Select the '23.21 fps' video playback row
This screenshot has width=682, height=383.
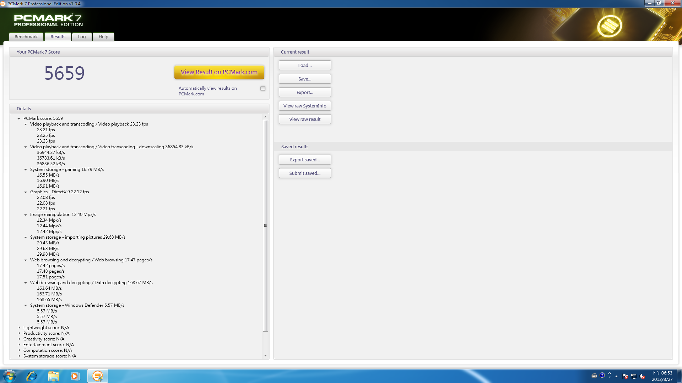[46, 130]
